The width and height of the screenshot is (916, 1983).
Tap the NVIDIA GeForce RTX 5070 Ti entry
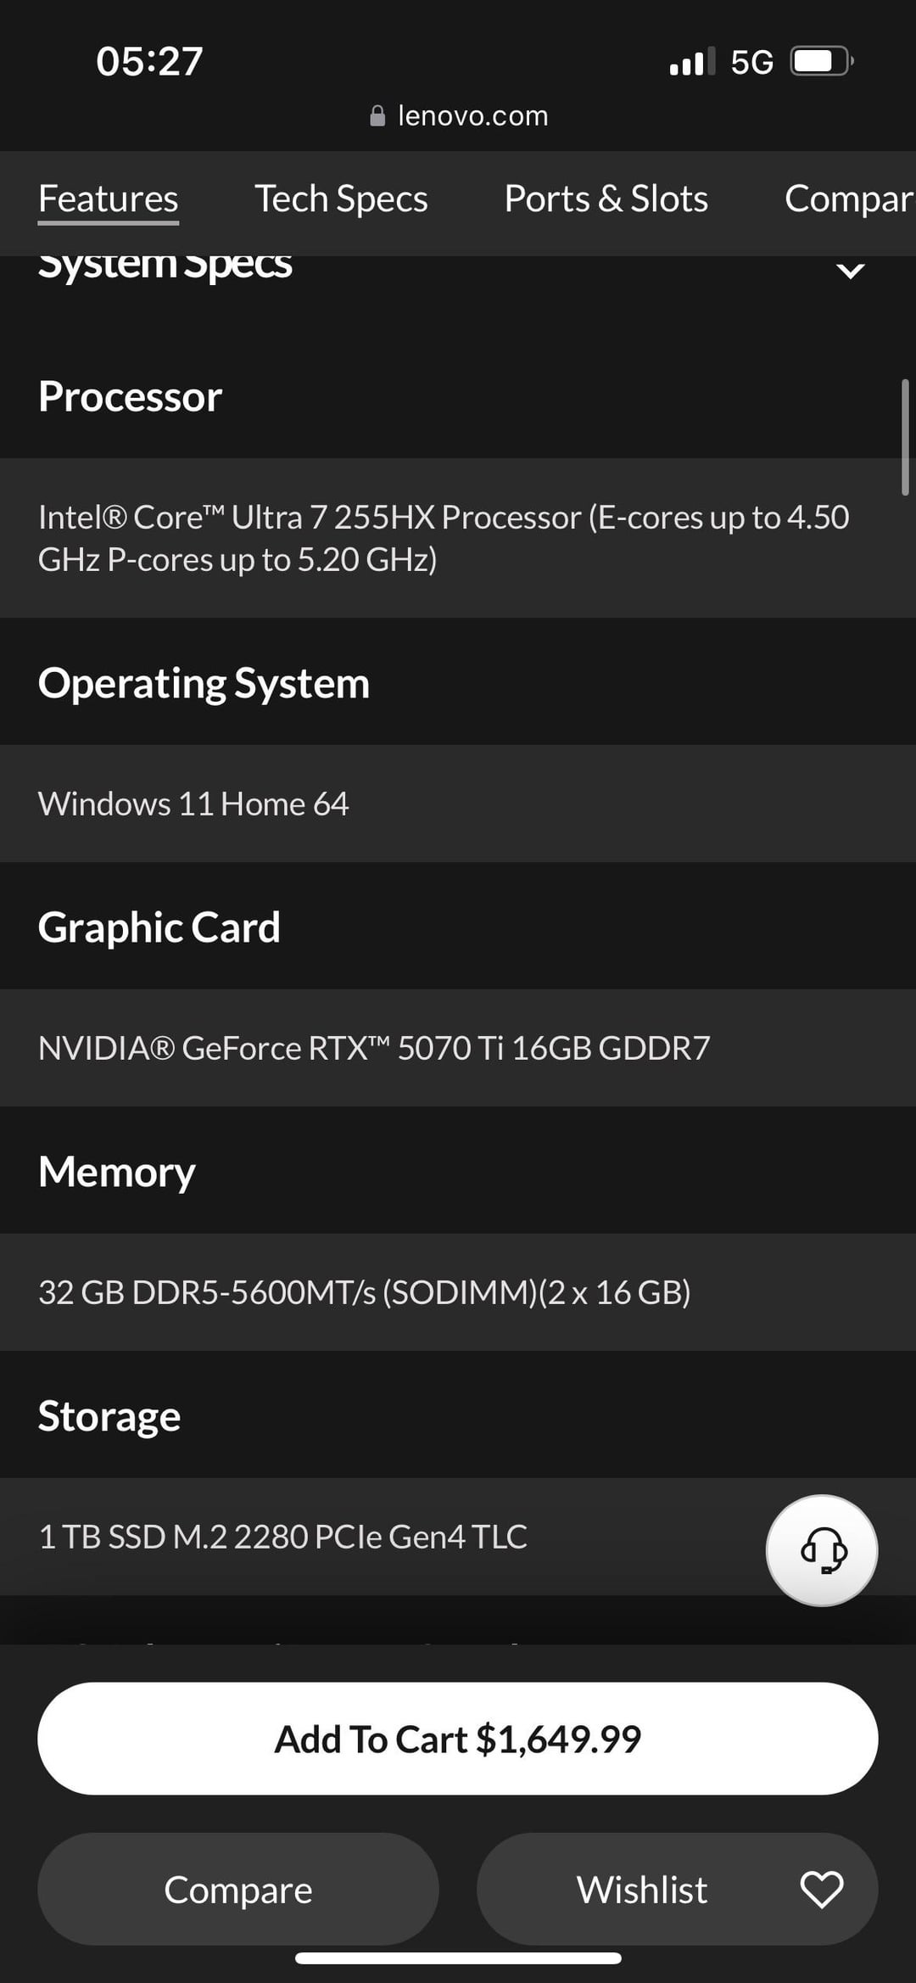point(374,1048)
